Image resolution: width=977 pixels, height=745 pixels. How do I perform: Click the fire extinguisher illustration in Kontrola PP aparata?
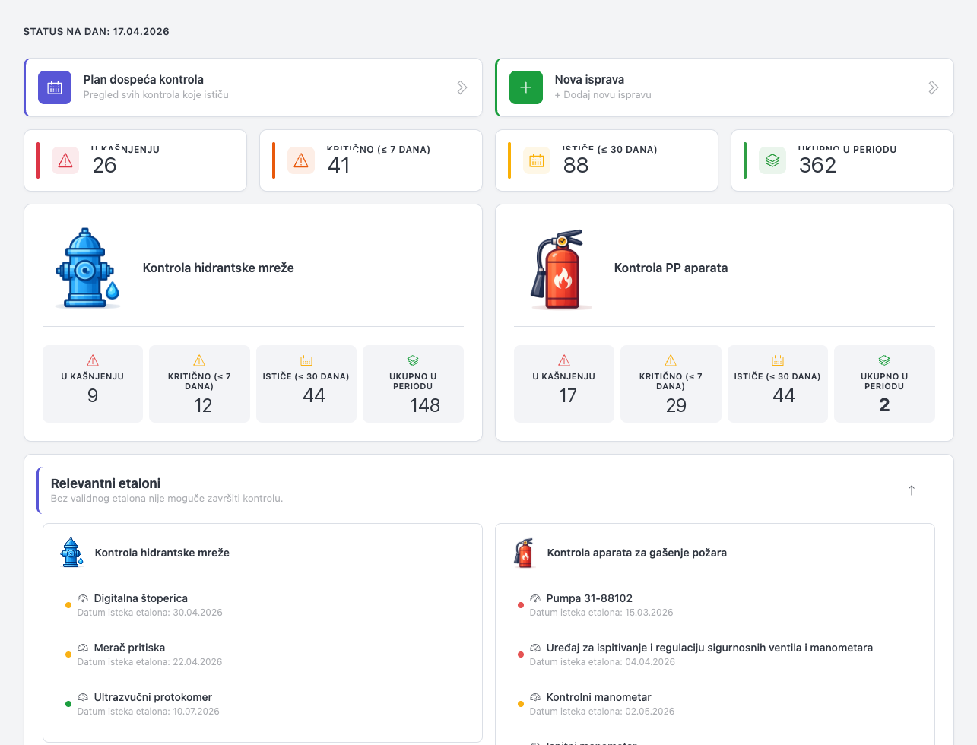560,270
